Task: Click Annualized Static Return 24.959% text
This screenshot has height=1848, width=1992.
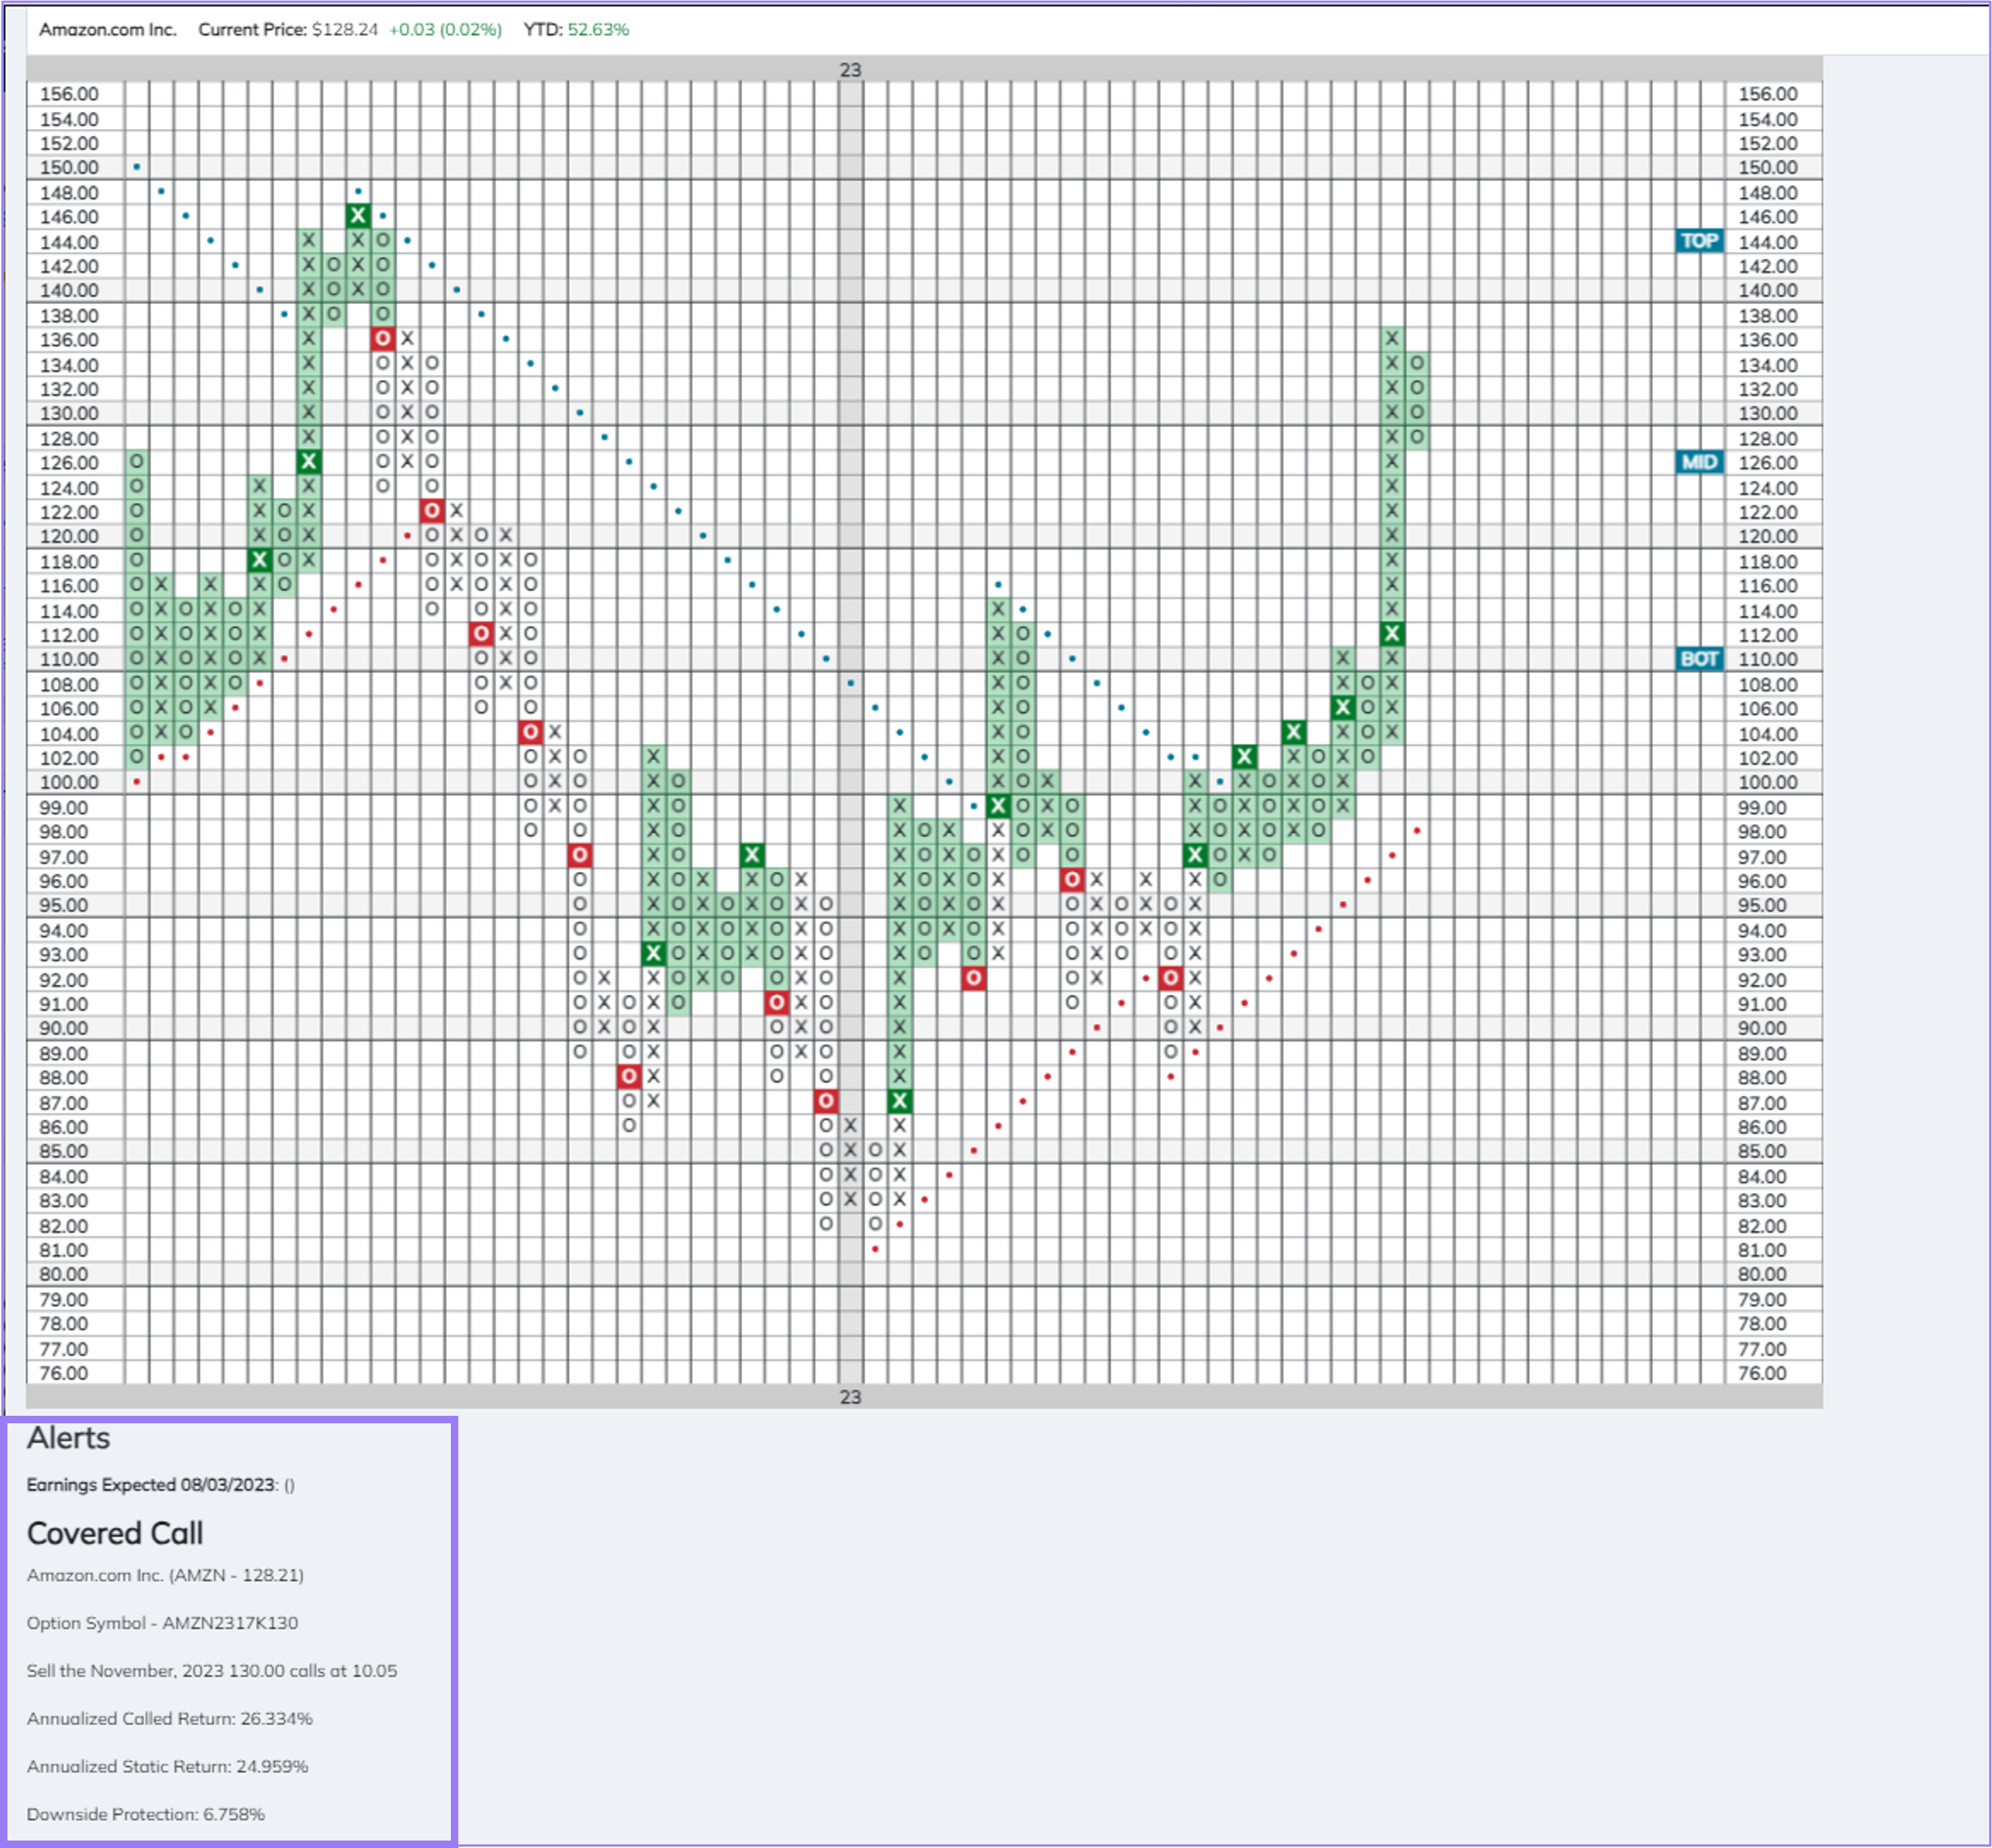Action: coord(167,1766)
